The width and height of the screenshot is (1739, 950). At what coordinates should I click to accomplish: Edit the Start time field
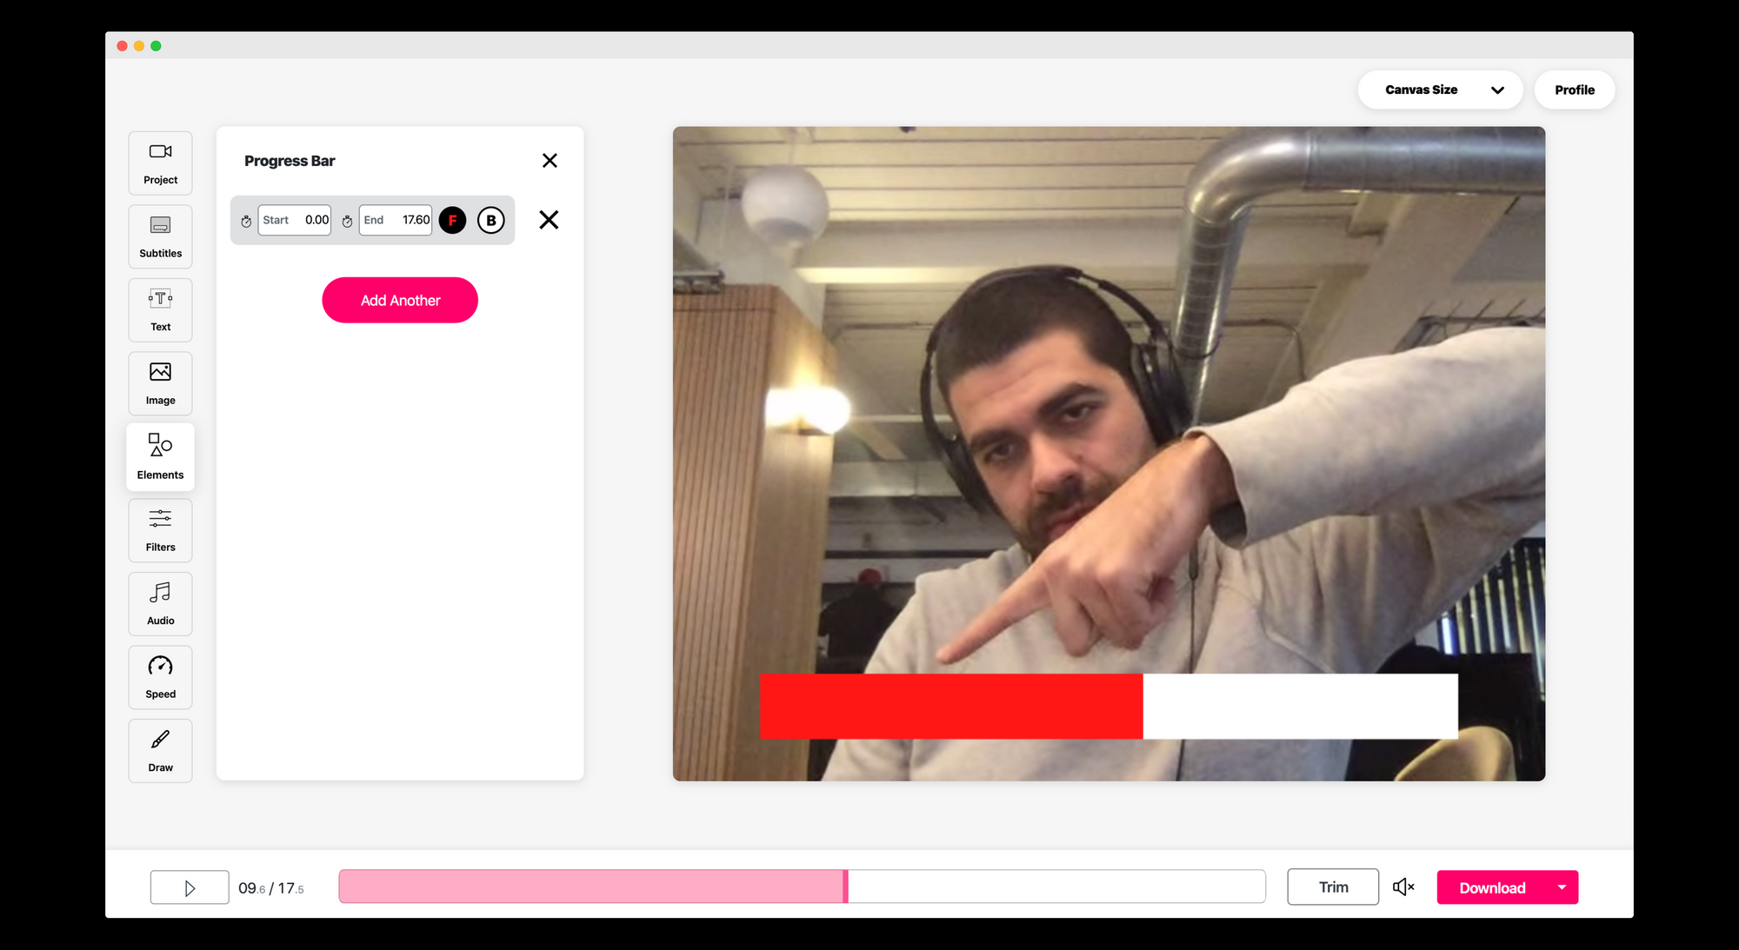pos(295,220)
